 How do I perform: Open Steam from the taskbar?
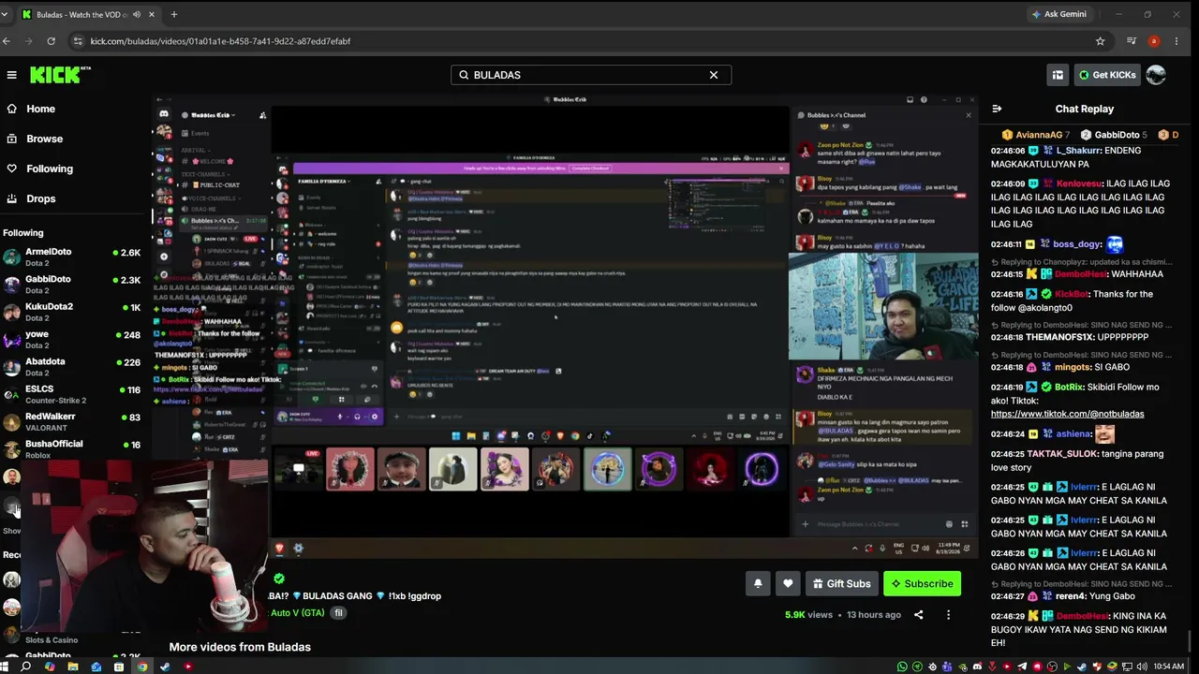pos(165,667)
